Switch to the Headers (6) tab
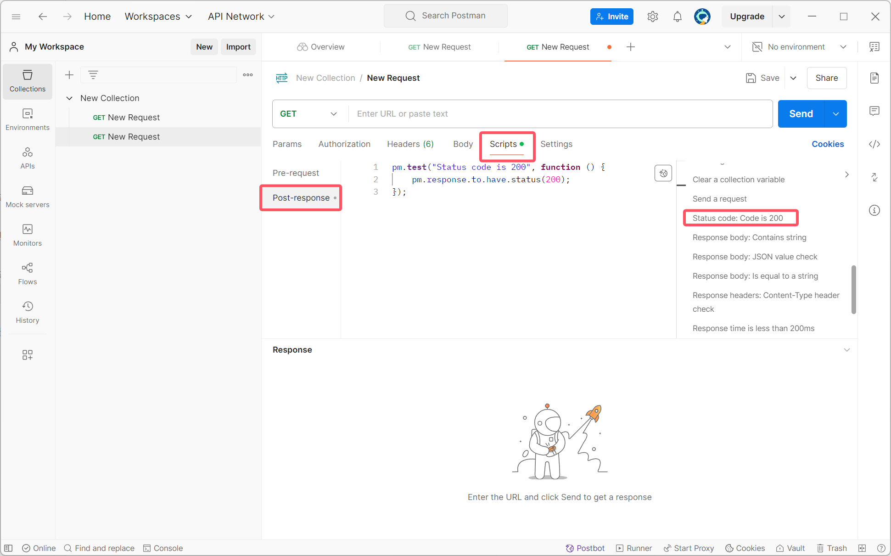891x556 pixels. 410,144
